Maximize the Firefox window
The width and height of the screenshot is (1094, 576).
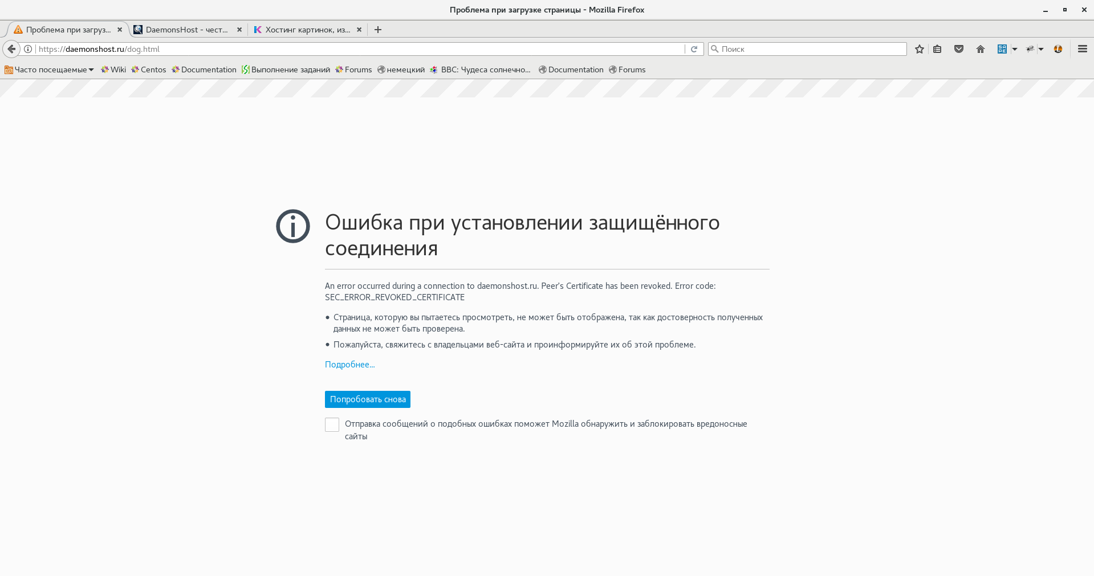(x=1064, y=10)
